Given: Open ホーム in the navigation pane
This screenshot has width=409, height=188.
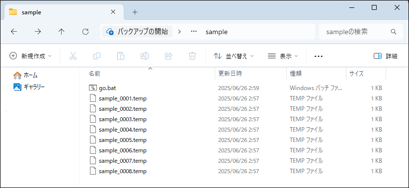Looking at the screenshot, I should (x=25, y=76).
